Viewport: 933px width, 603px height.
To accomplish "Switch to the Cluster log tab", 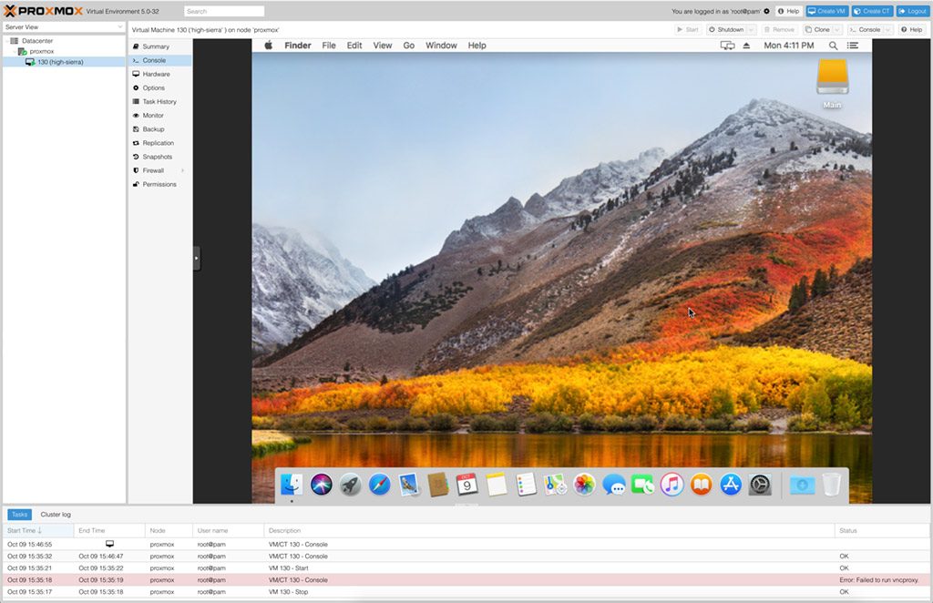I will pyautogui.click(x=56, y=515).
